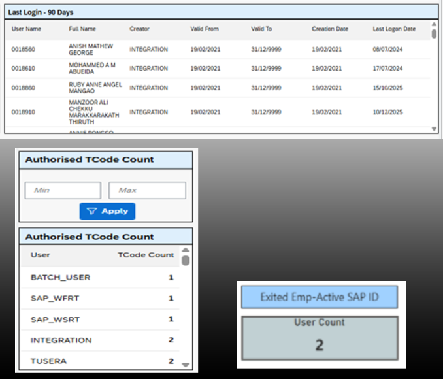This screenshot has width=443, height=379.
Task: Type in the Min input field
Action: 63,190
